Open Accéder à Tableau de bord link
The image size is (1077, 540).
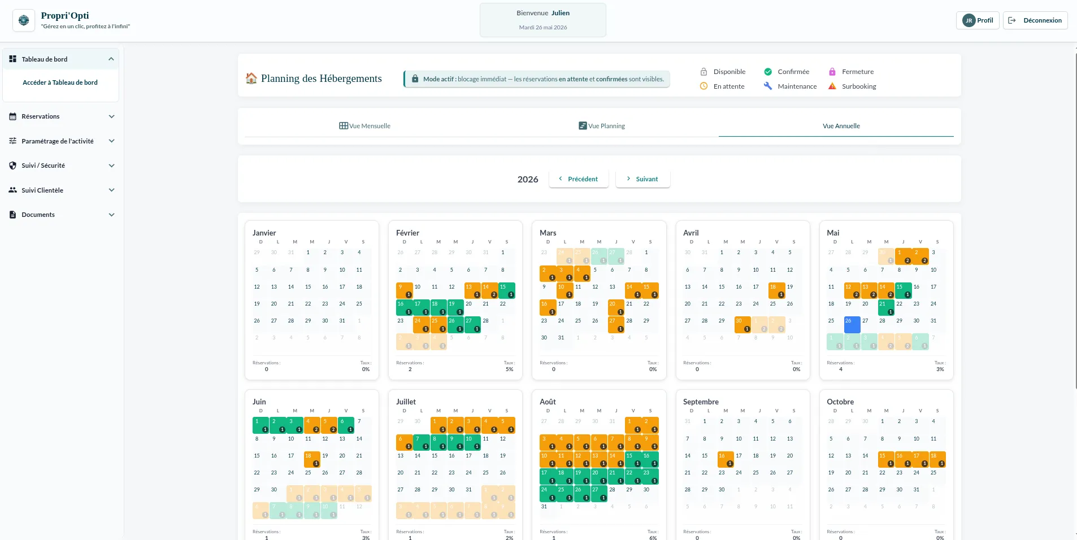tap(60, 82)
